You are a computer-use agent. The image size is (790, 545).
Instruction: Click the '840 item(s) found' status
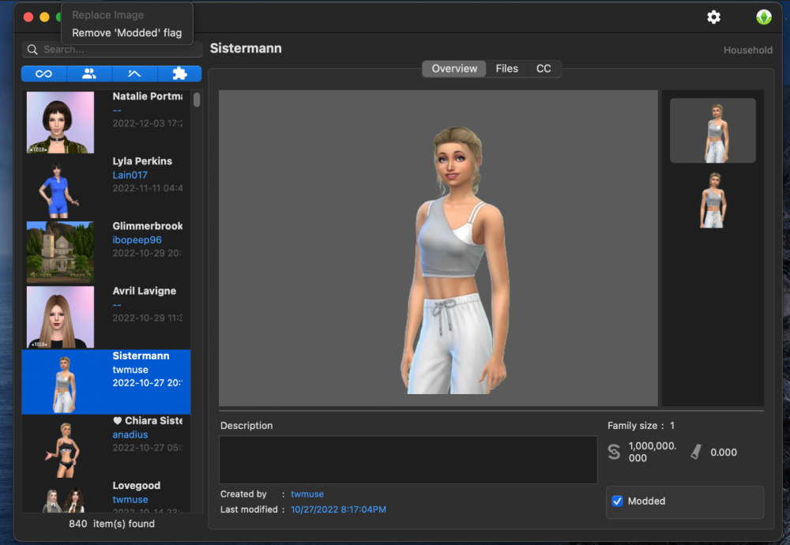111,524
